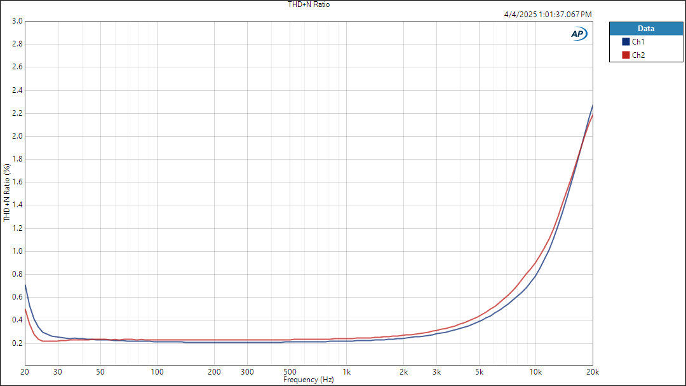
Task: Click the 5k tick on the frequency axis
Action: [x=480, y=371]
